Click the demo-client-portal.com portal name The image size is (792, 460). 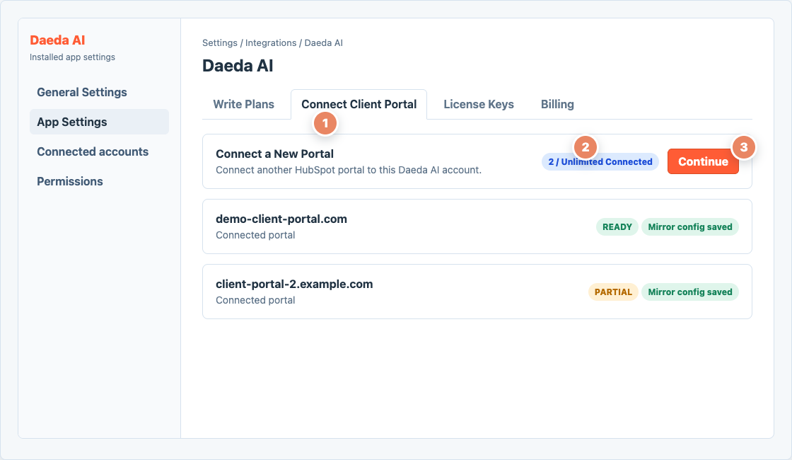coord(281,219)
